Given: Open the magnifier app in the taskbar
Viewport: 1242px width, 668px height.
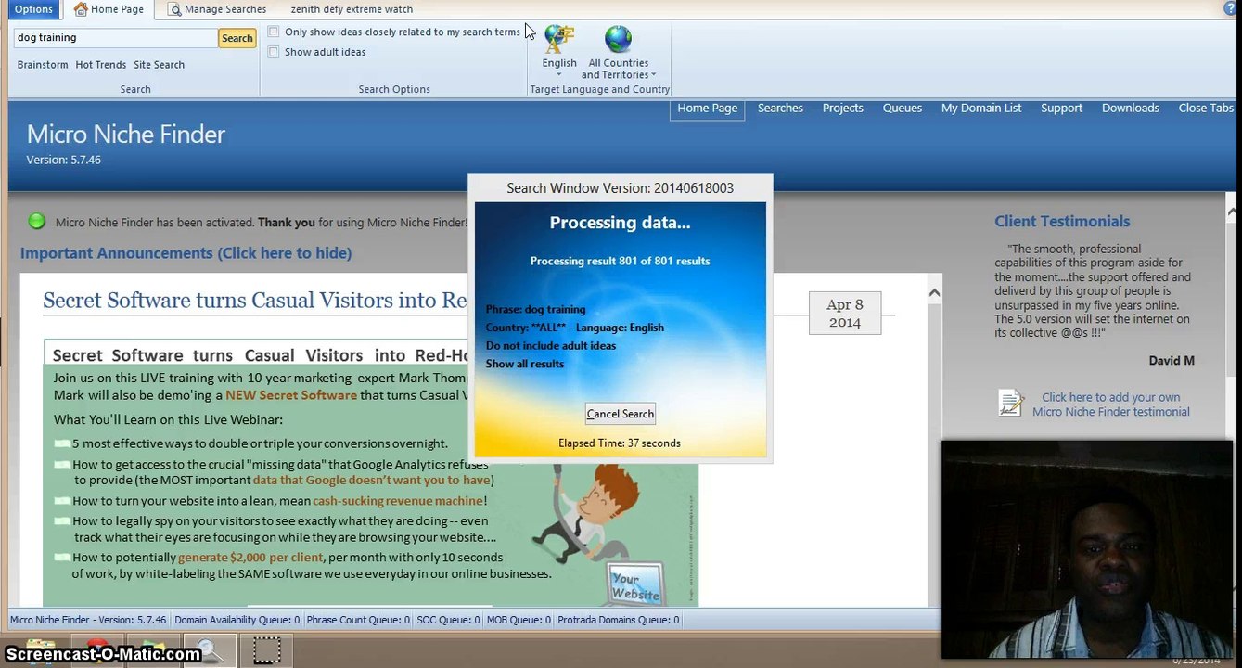Looking at the screenshot, I should [x=209, y=650].
